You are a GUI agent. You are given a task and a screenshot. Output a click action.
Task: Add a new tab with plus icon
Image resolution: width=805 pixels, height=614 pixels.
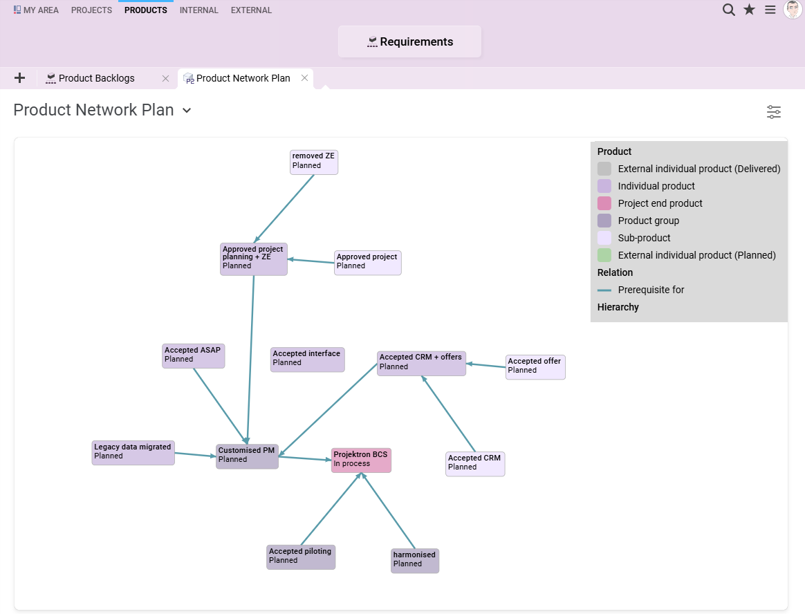(x=19, y=78)
